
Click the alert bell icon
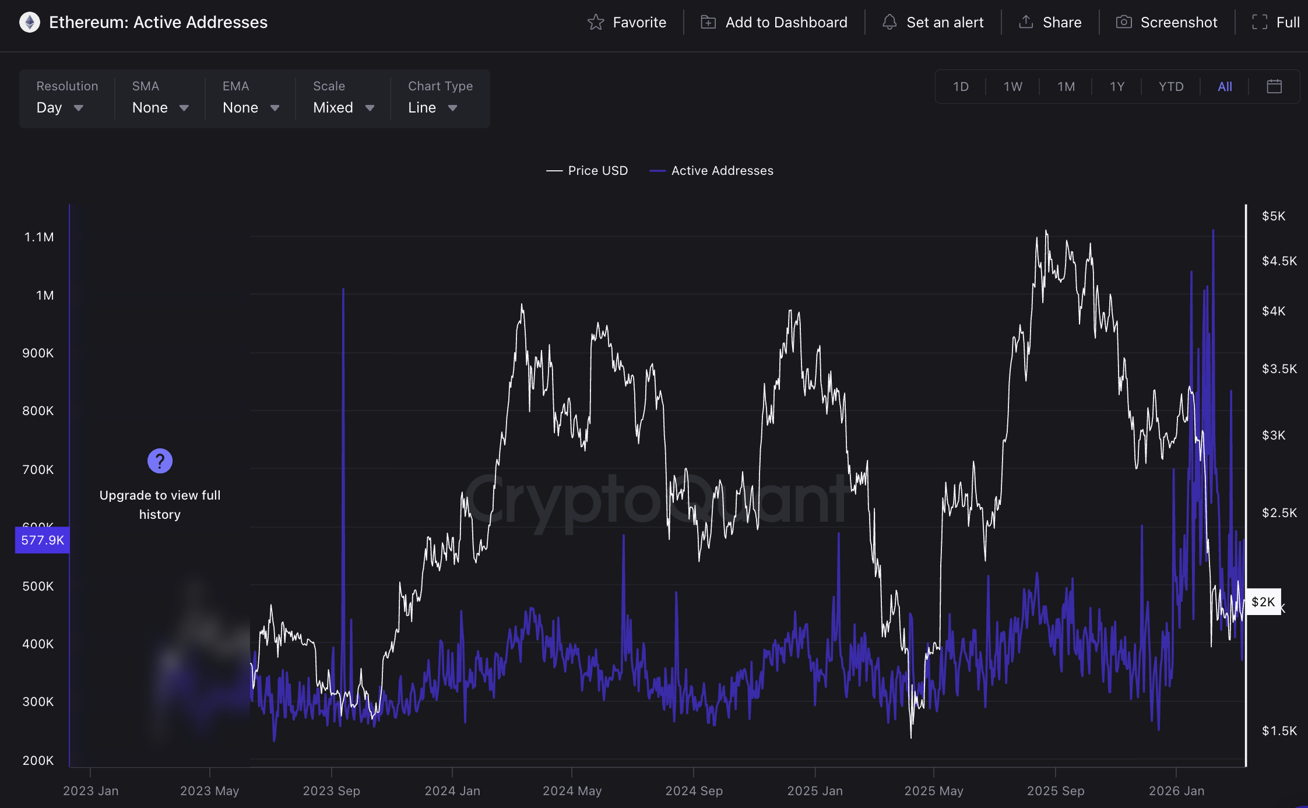(889, 22)
